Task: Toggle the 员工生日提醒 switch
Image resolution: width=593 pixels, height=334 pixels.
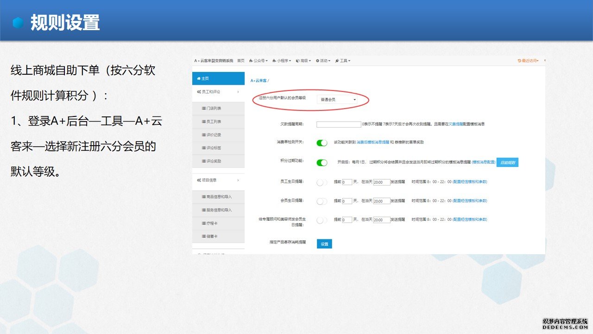Action: coord(322,182)
